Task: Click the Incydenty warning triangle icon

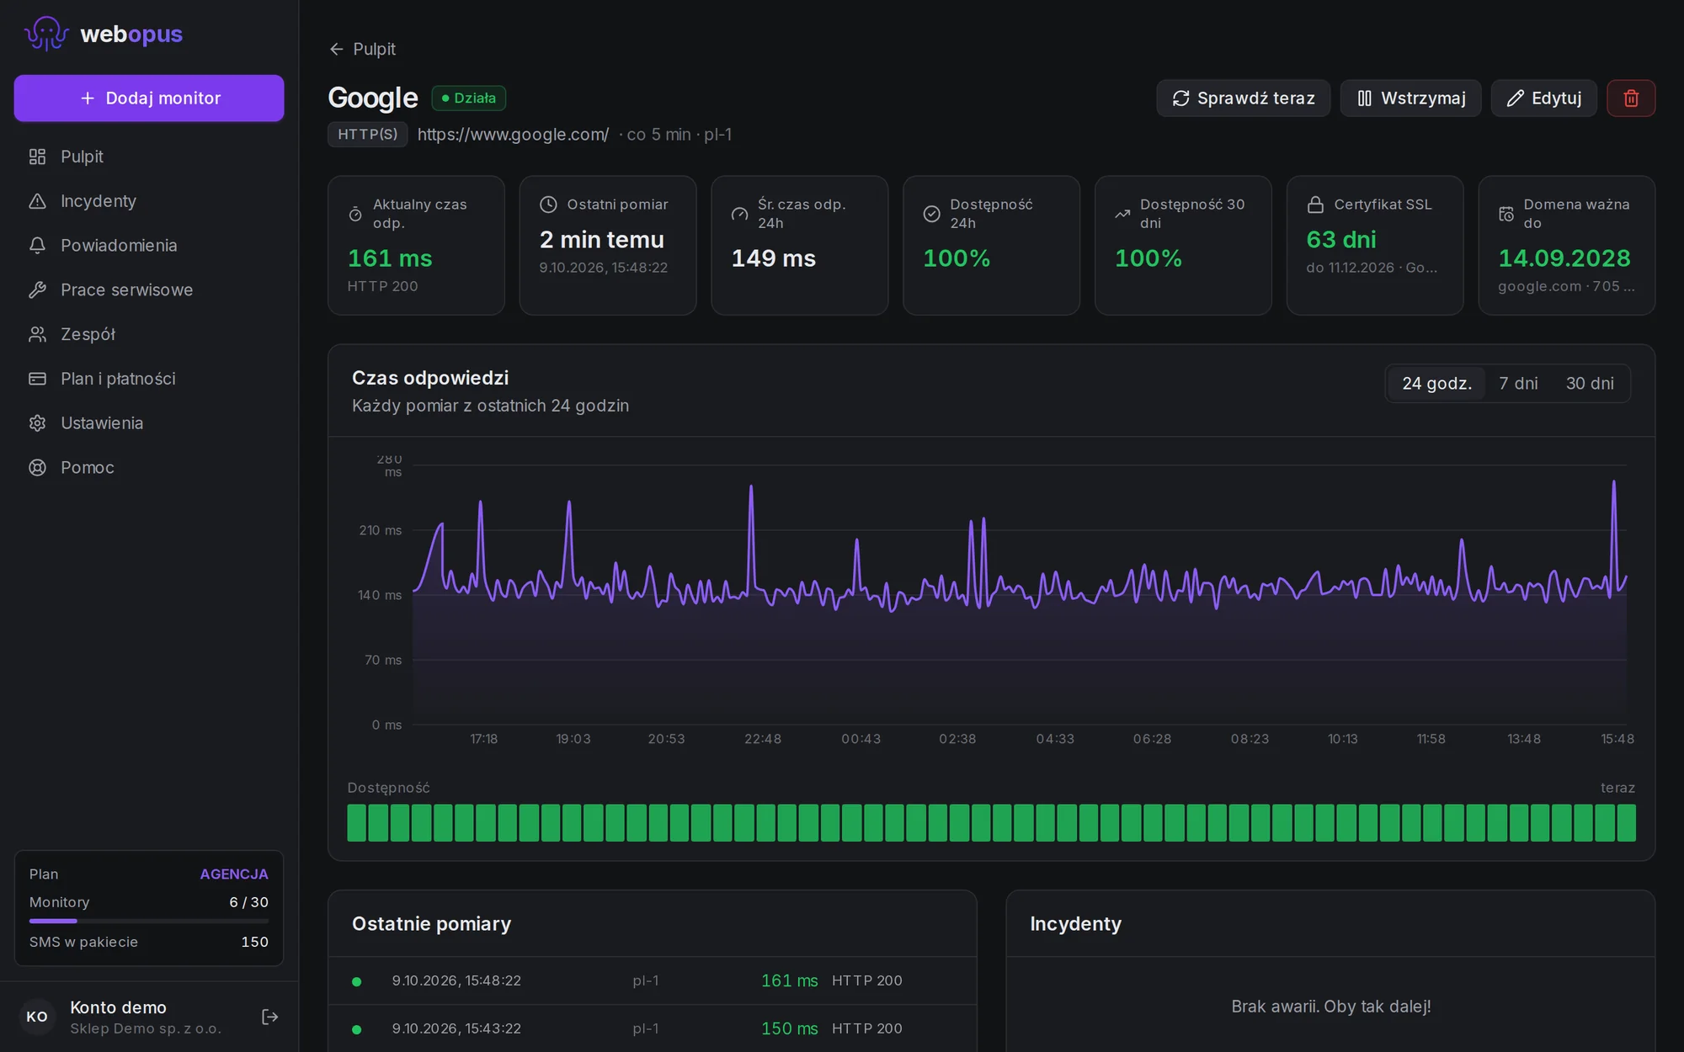Action: [x=37, y=201]
